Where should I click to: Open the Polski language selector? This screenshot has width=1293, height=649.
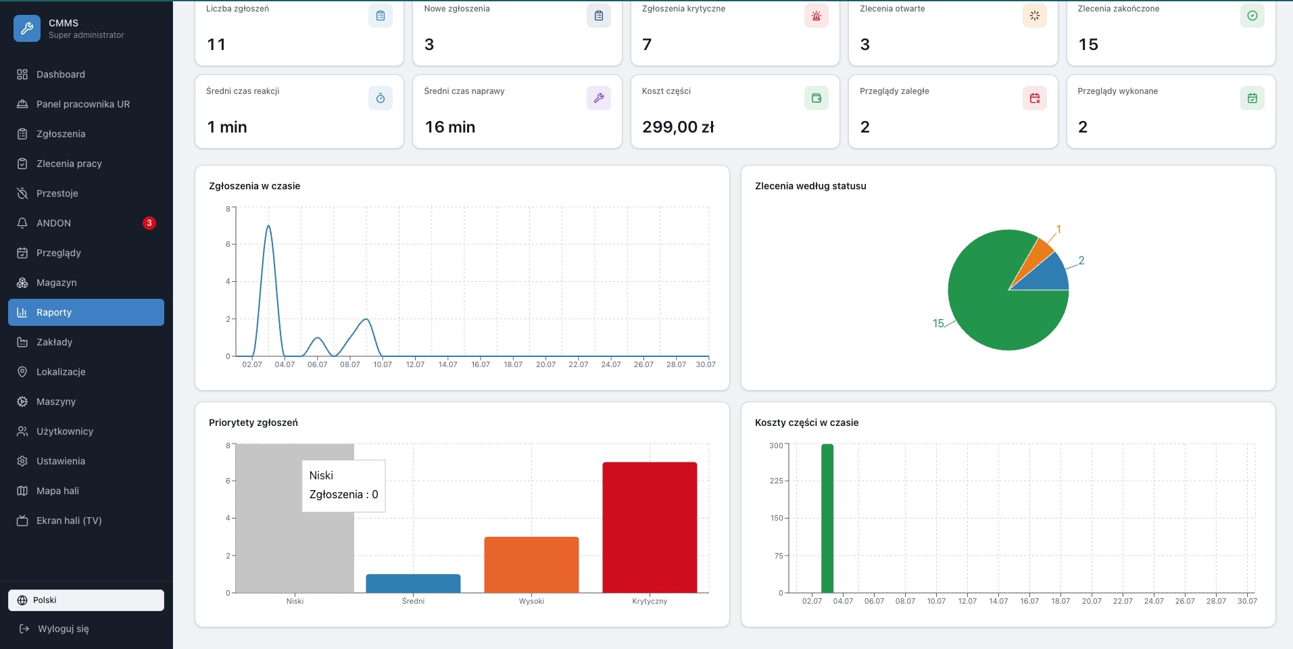(x=86, y=600)
